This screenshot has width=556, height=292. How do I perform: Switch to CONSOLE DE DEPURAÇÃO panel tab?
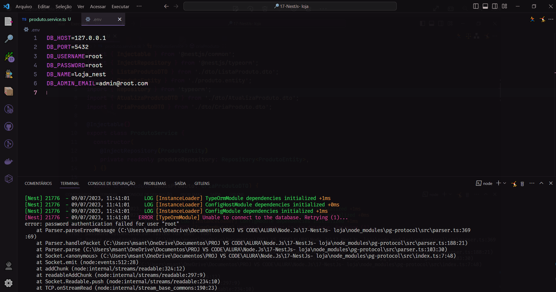(x=112, y=183)
